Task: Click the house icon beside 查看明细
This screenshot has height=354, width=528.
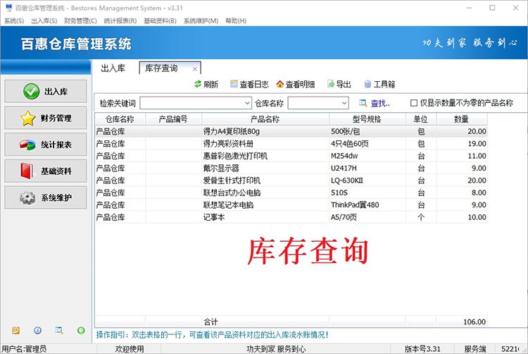Action: (x=279, y=84)
